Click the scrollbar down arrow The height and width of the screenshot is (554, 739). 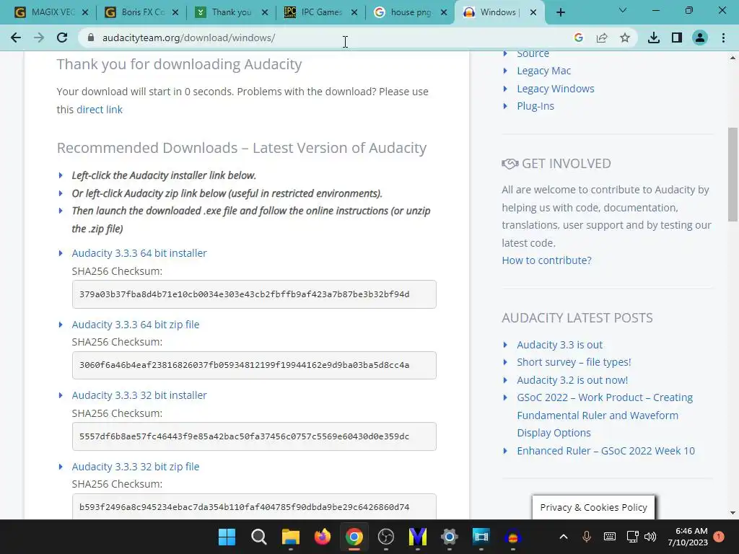click(733, 513)
